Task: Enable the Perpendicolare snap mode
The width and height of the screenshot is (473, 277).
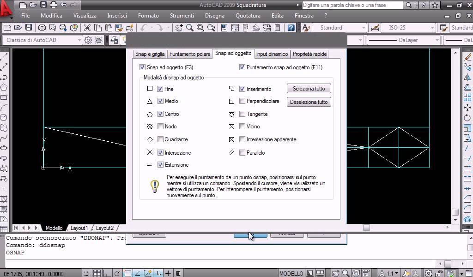Action: tap(242, 101)
